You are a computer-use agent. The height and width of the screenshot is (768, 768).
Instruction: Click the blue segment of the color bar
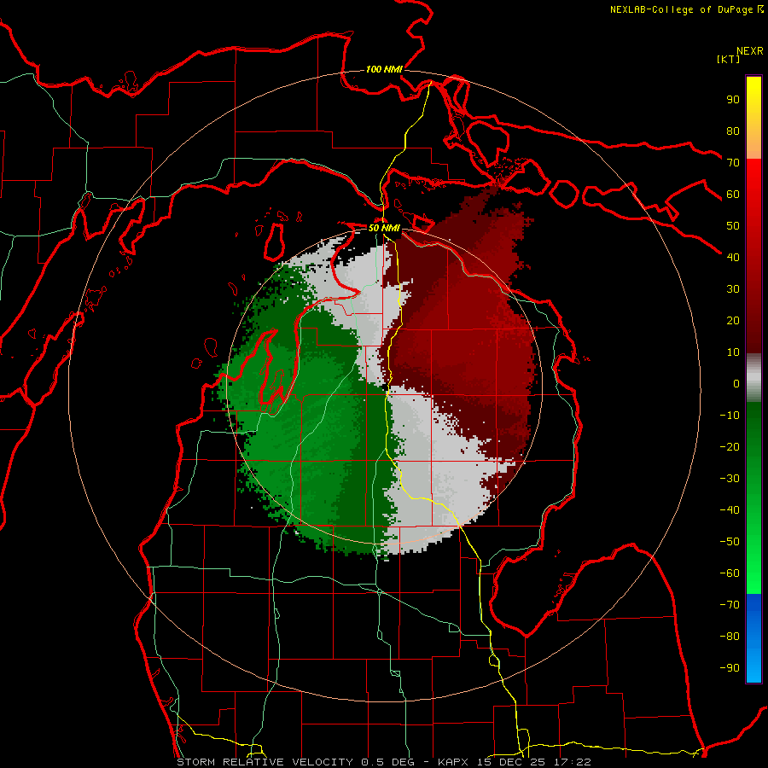coord(753,638)
